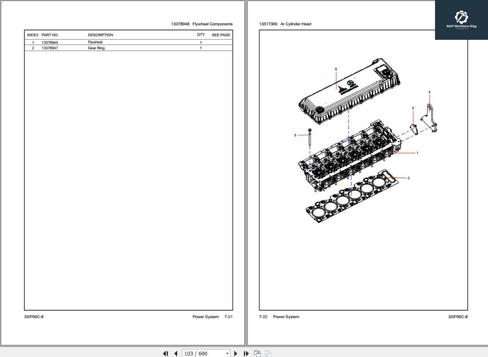Click the previous page arrow icon
Viewport: 488px width, 357px height.
[175, 354]
